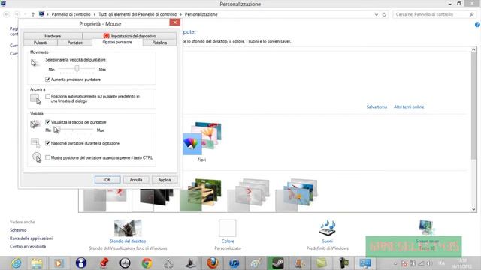Image resolution: width=481 pixels, height=270 pixels.
Task: Select the dark black theme thumbnail
Action: pos(153,200)
